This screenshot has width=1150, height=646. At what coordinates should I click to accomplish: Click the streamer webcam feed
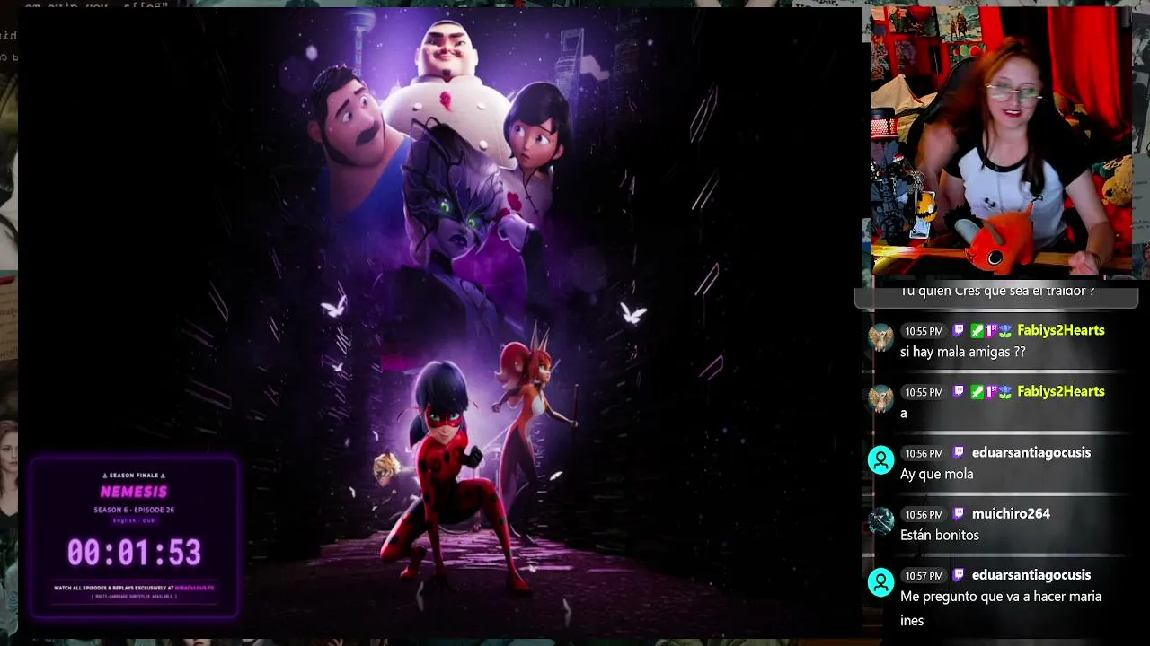point(1001,142)
